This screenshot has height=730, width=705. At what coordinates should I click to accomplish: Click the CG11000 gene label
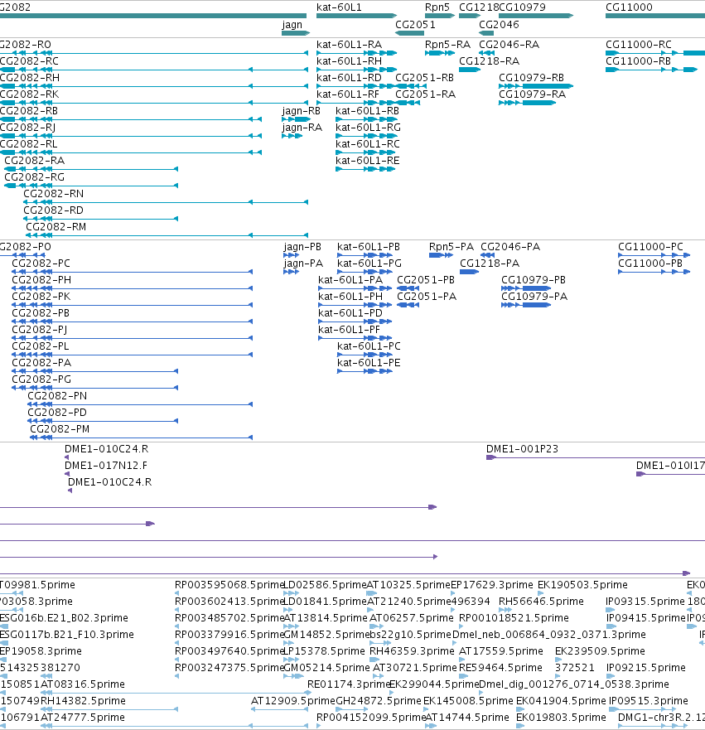tap(629, 7)
